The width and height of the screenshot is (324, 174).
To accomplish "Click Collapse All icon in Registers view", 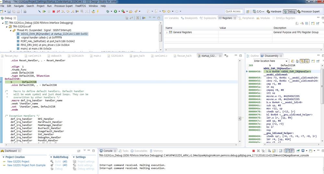I will [x=307, y=23].
